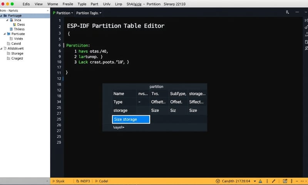Click the curved link icon on right sidebar
Screen dimensions: 308x185
[306, 27]
